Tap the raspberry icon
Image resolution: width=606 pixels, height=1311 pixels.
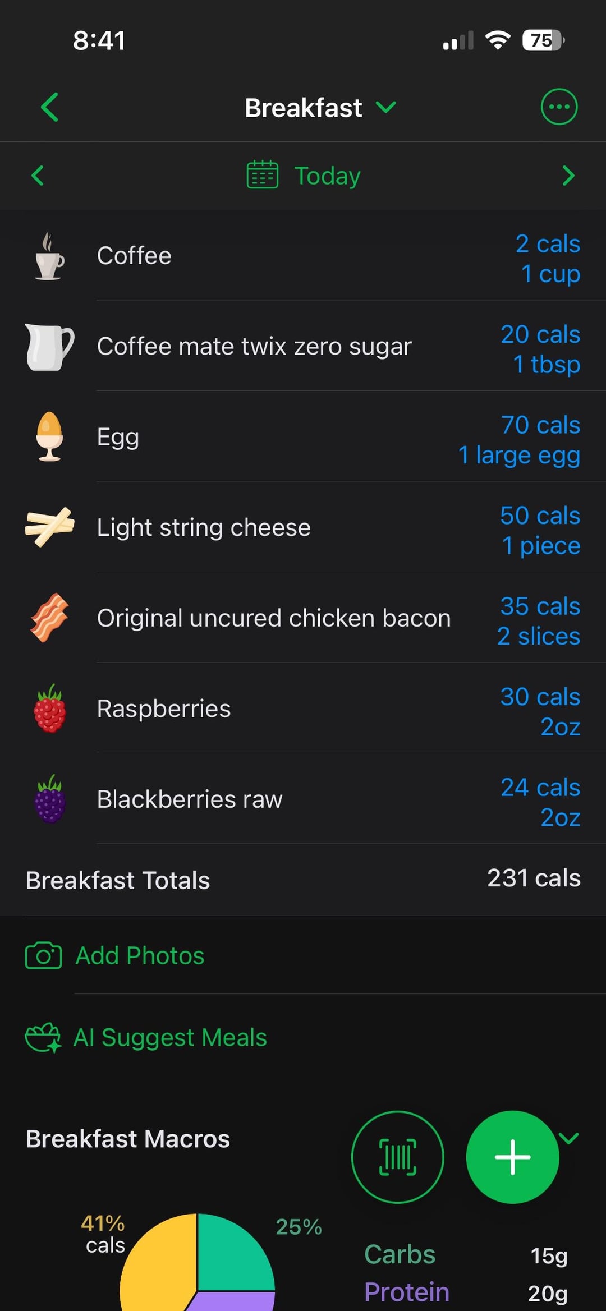49,709
